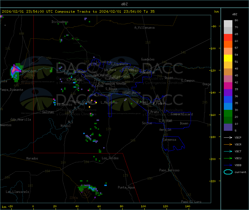Click the J_Prats location label
Image resolution: width=249 pixels, height=210 pixels.
153,112
